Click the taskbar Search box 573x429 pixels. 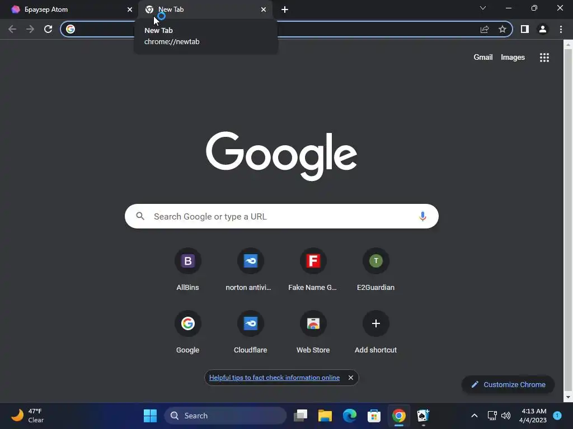pos(226,416)
